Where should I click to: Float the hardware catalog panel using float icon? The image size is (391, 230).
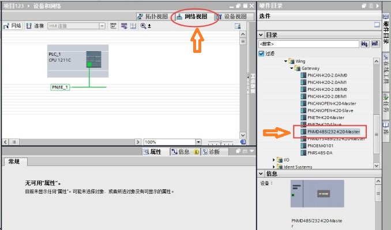[364, 6]
